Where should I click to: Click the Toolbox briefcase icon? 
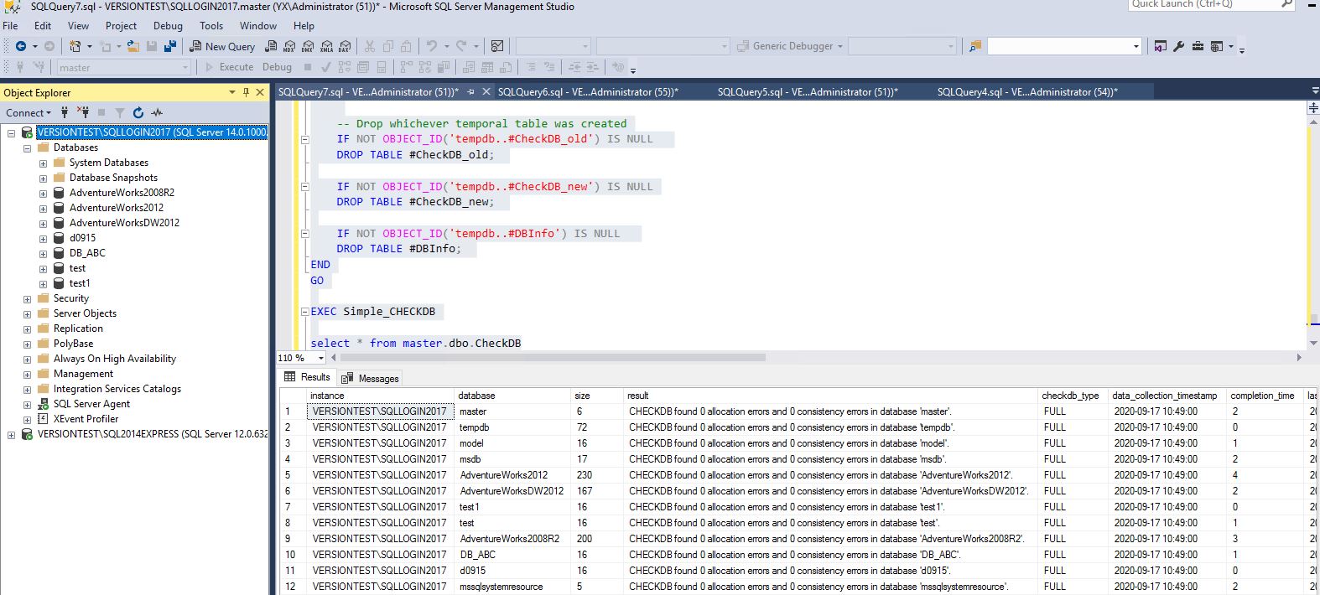(1198, 46)
